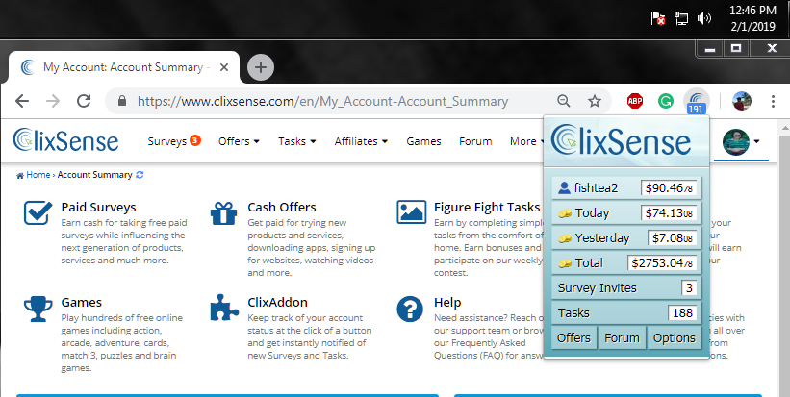Click the ClixSense logo in addon popup
The image size is (790, 397).
[621, 140]
